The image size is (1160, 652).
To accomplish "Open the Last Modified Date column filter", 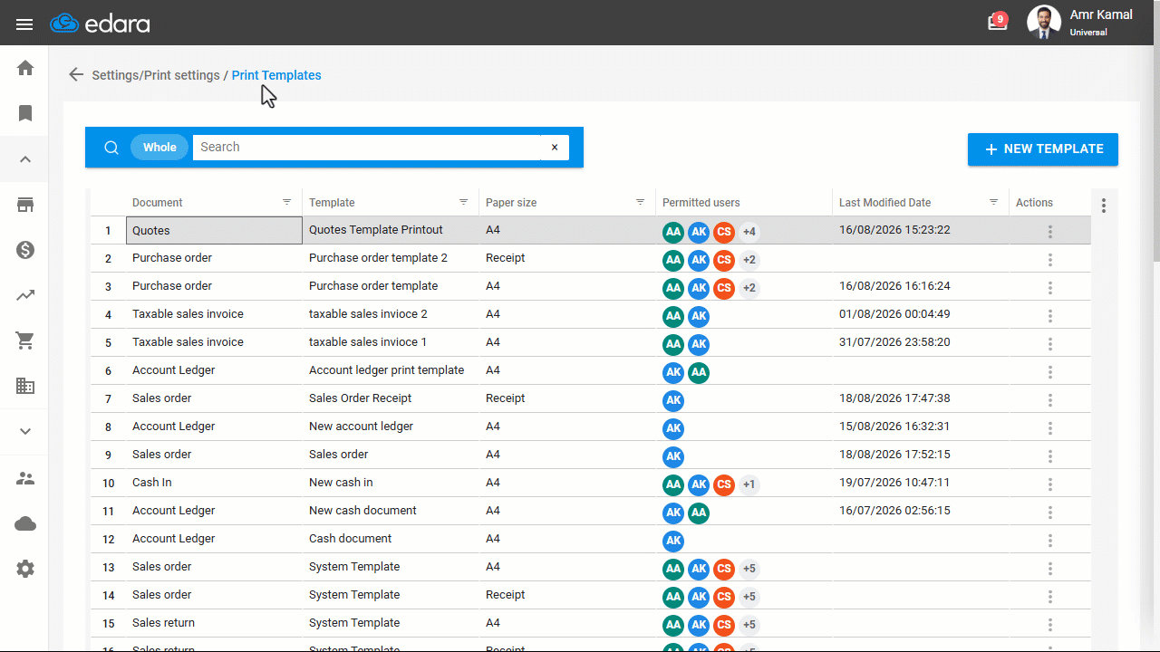I will (x=994, y=202).
